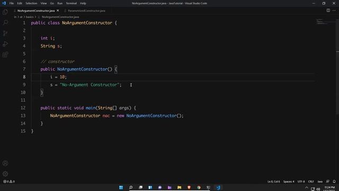Change end of line sequence CRLF
Viewport: 339px width, 191px height.
tap(311, 181)
